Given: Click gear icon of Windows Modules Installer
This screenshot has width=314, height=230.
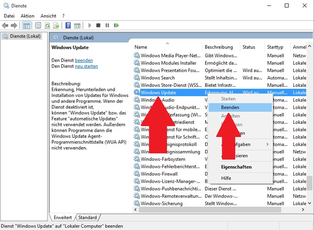Looking at the screenshot, I should (137, 63).
